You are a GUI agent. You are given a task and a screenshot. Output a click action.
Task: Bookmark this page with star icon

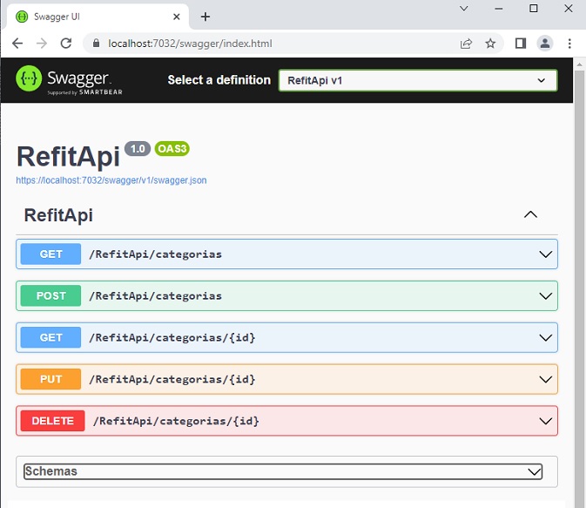[x=490, y=44]
